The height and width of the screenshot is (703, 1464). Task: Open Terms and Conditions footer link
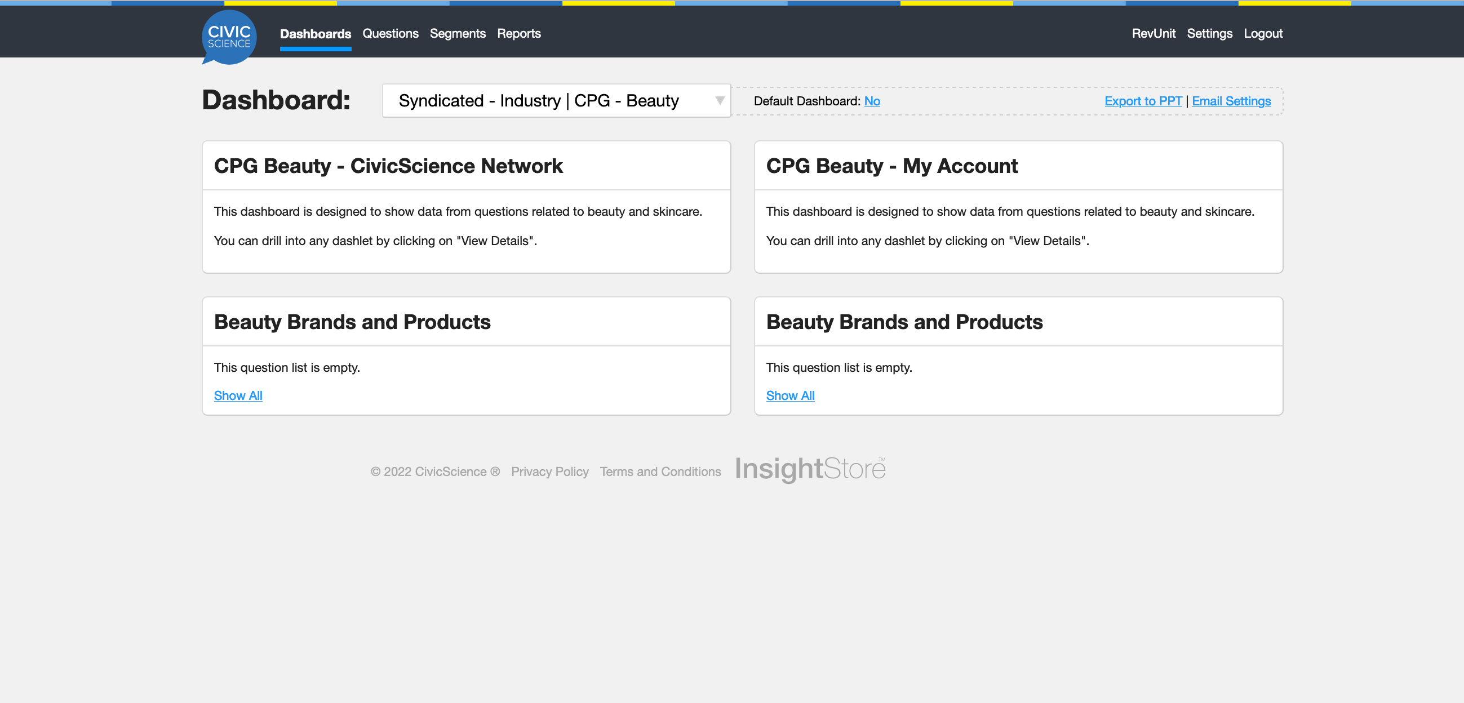coord(660,471)
